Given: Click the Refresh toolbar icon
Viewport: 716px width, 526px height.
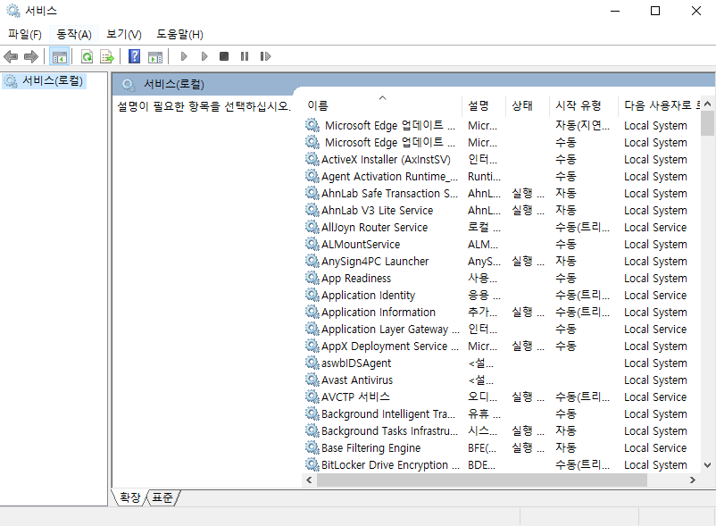Looking at the screenshot, I should tap(87, 56).
